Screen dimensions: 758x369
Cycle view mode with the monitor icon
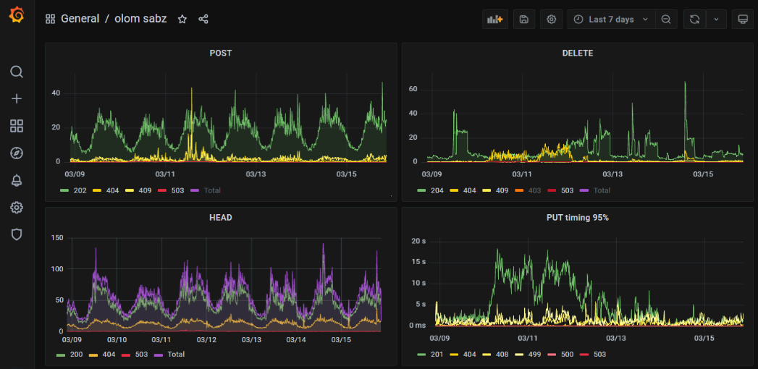743,20
